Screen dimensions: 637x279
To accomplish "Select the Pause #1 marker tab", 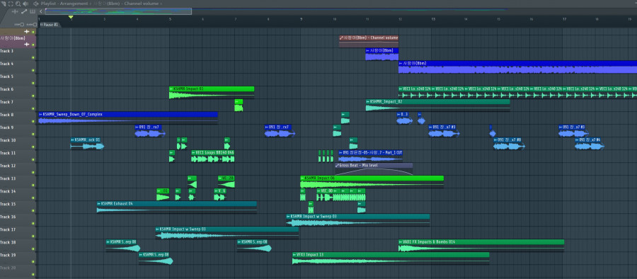I will point(50,25).
